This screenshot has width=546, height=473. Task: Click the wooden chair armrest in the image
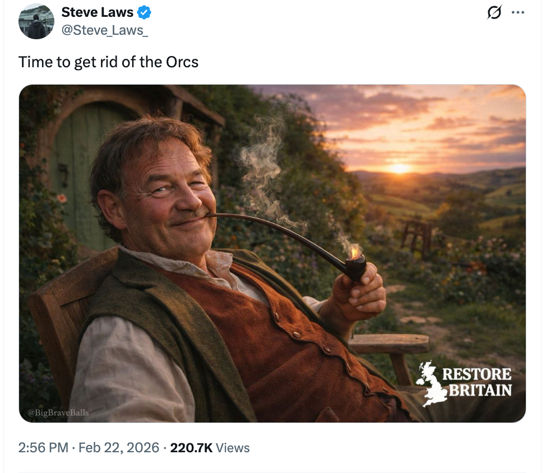click(388, 343)
